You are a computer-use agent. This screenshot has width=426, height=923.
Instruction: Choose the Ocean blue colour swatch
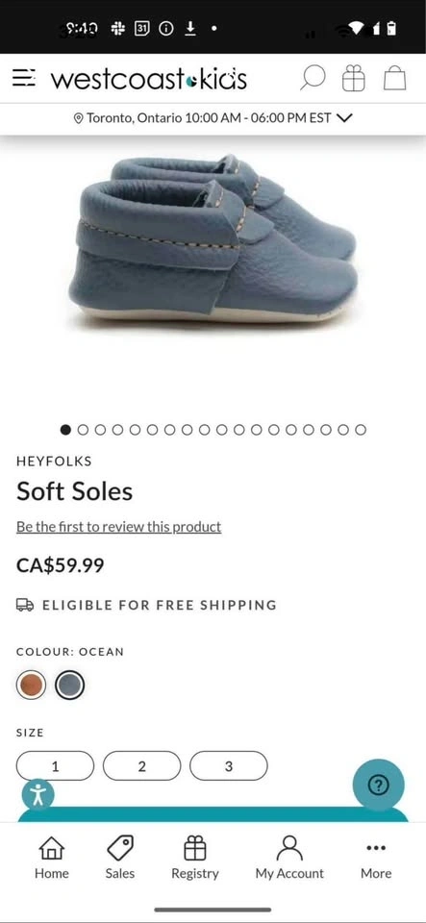[x=70, y=686]
